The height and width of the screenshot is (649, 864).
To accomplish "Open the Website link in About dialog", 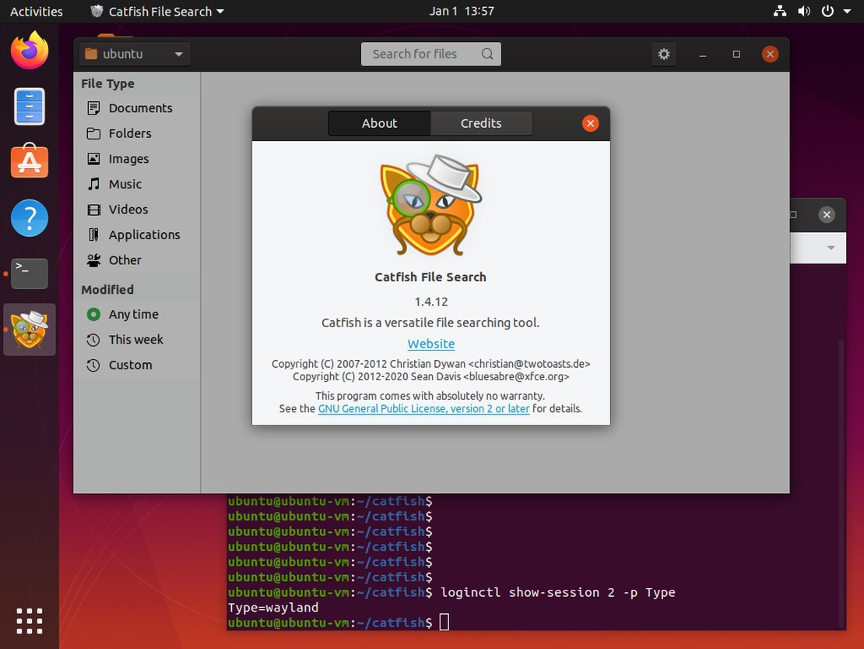I will tap(430, 344).
